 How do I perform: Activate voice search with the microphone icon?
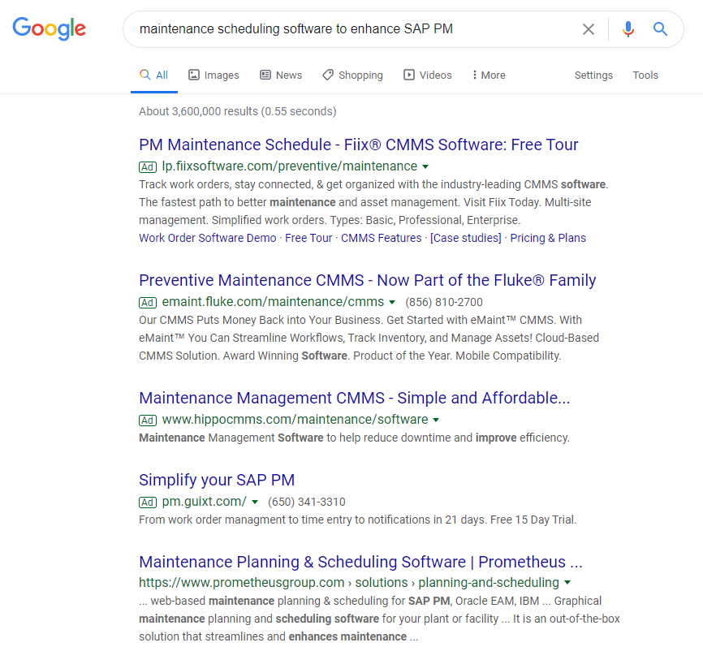pyautogui.click(x=628, y=28)
